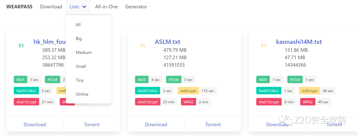The width and height of the screenshot is (358, 136).
Task: Click sha512crypt tag on kaonashi14M.txt card
Action: [x=269, y=102]
